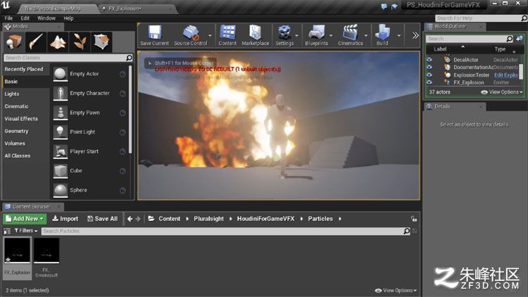Viewport: 528px width, 297px height.
Task: Open Source Control from the toolbar
Action: pyautogui.click(x=191, y=35)
